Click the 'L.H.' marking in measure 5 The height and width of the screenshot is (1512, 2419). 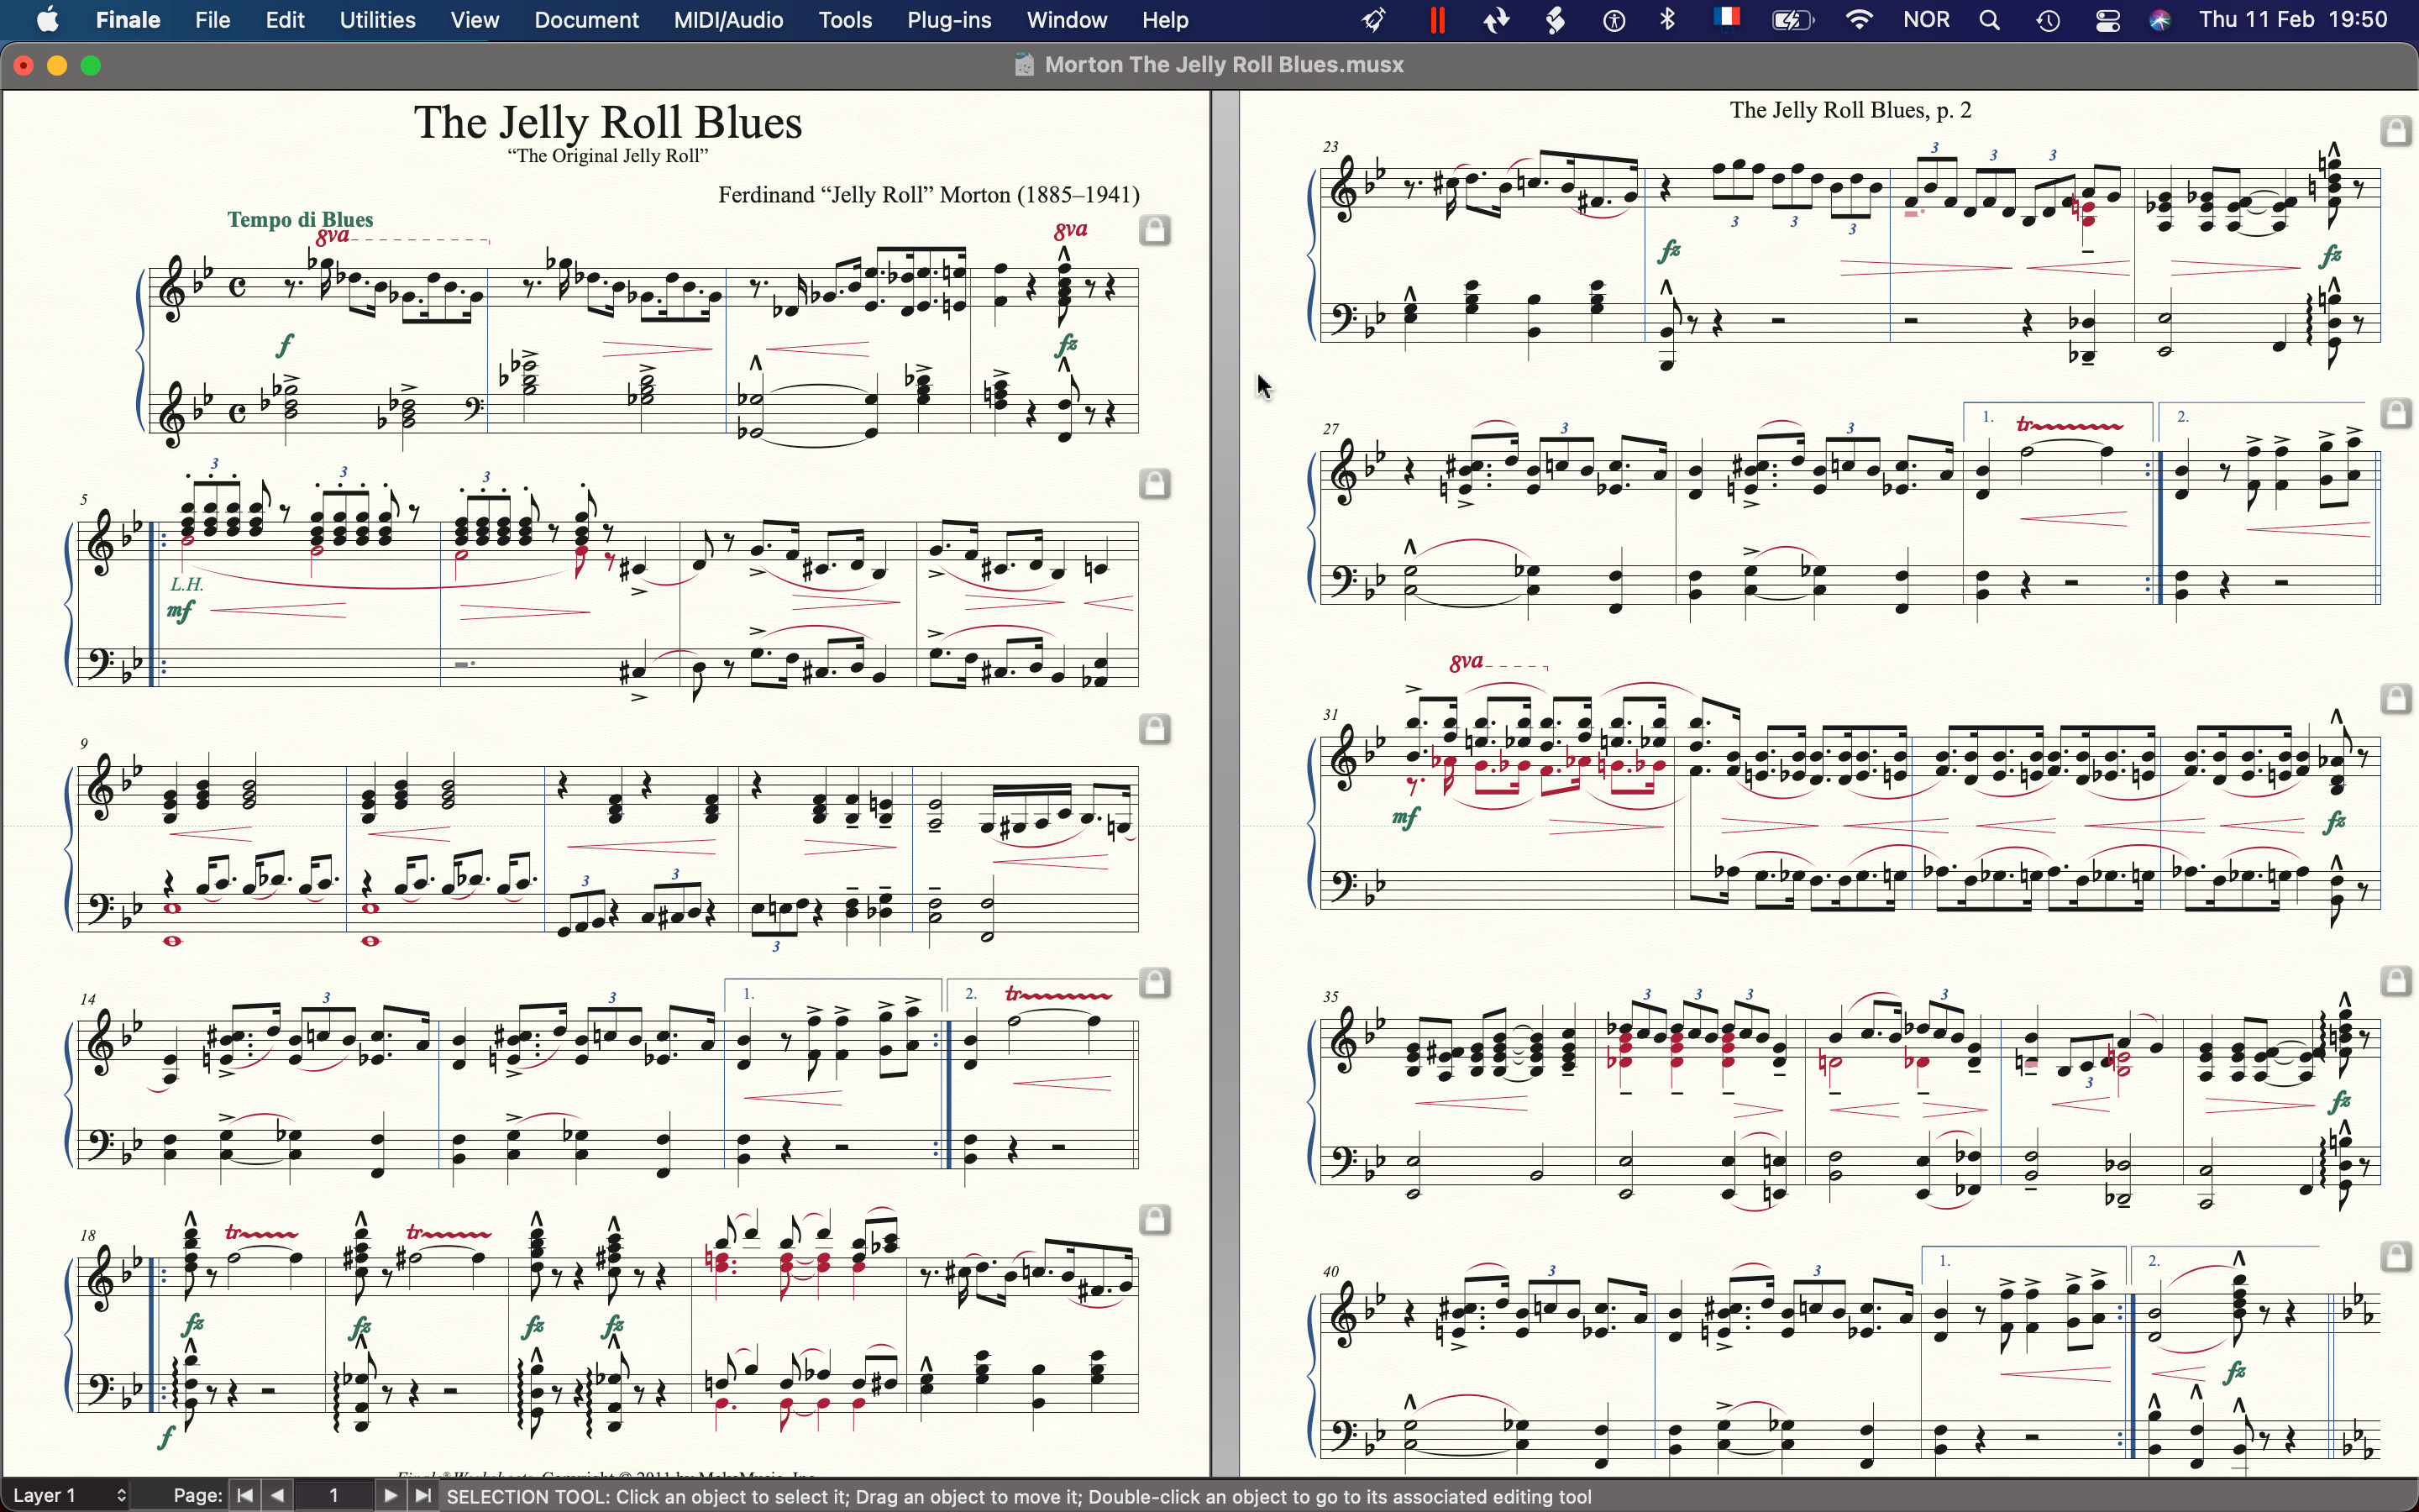(187, 584)
